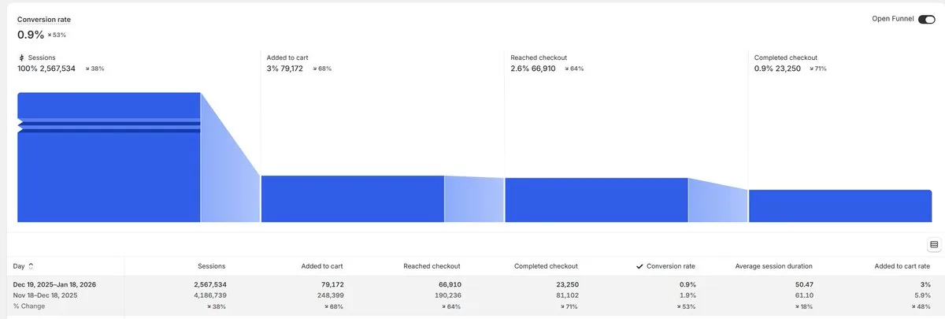This screenshot has width=945, height=319.
Task: Click the completed checkout value 81,102
Action: [565, 295]
